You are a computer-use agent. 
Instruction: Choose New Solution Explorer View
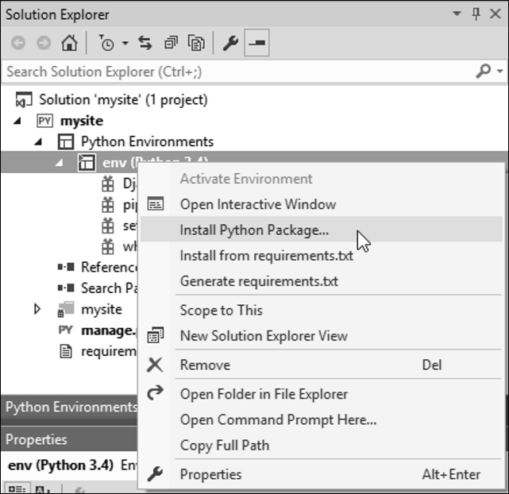[264, 336]
